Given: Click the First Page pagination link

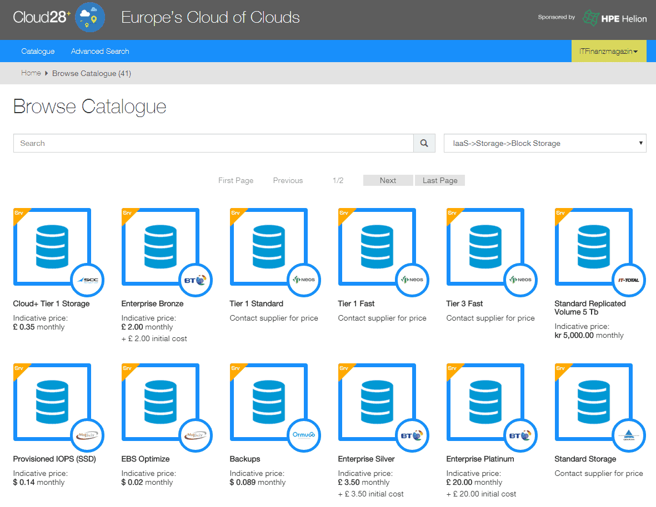Looking at the screenshot, I should click(236, 180).
